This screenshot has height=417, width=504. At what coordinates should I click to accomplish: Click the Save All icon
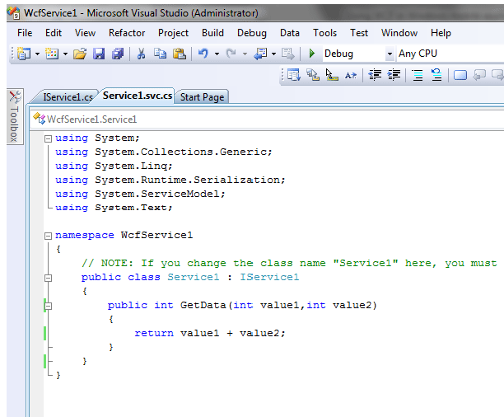tap(117, 54)
